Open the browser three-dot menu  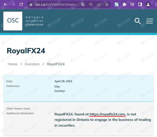click(156, 5)
